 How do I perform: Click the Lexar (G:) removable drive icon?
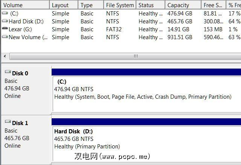click(5, 29)
